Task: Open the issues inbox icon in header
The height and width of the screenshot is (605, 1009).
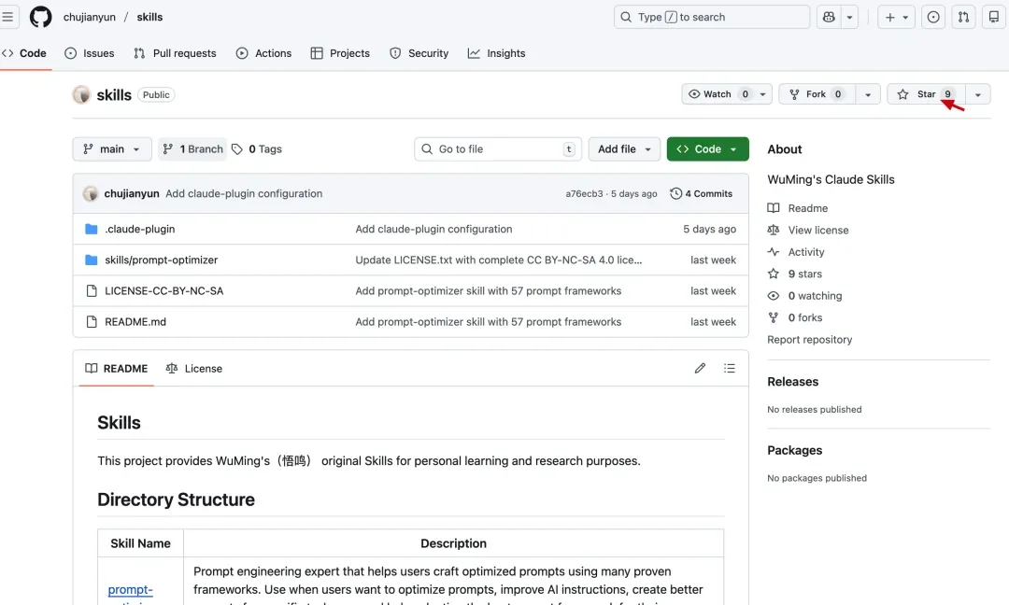Action: pos(933,17)
